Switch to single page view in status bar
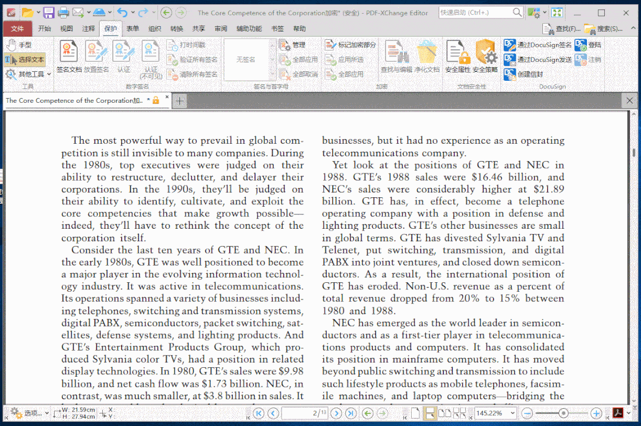Screen dimensions: 641x426 click(x=416, y=412)
